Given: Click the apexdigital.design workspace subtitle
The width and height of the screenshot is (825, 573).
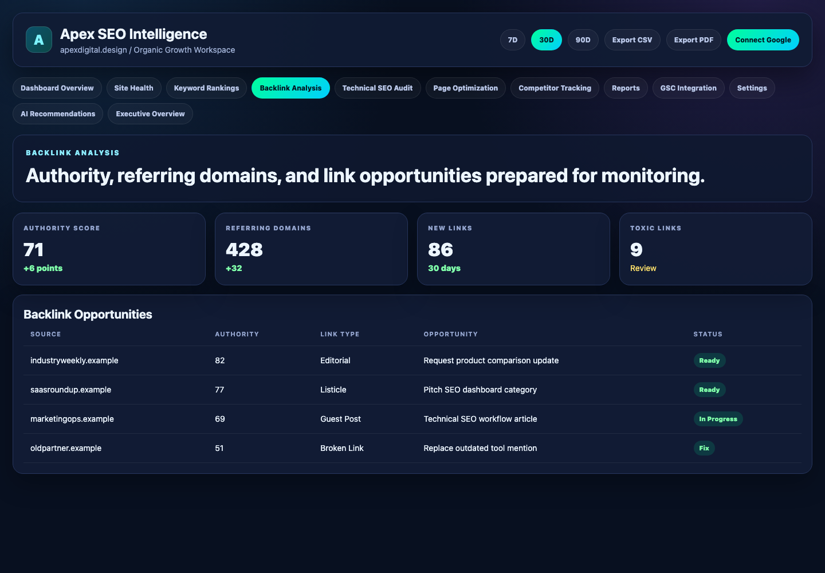Looking at the screenshot, I should 147,50.
